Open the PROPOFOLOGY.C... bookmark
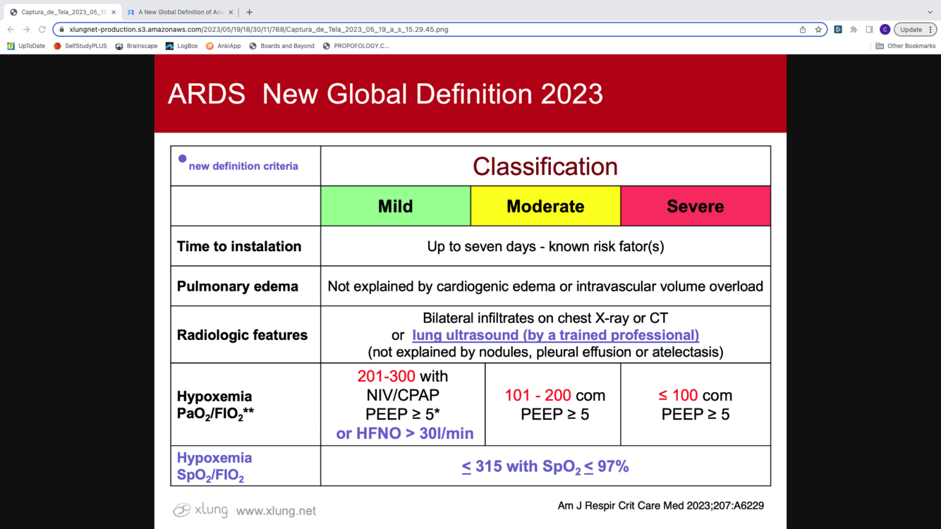Screen dimensions: 941x529 coord(356,46)
